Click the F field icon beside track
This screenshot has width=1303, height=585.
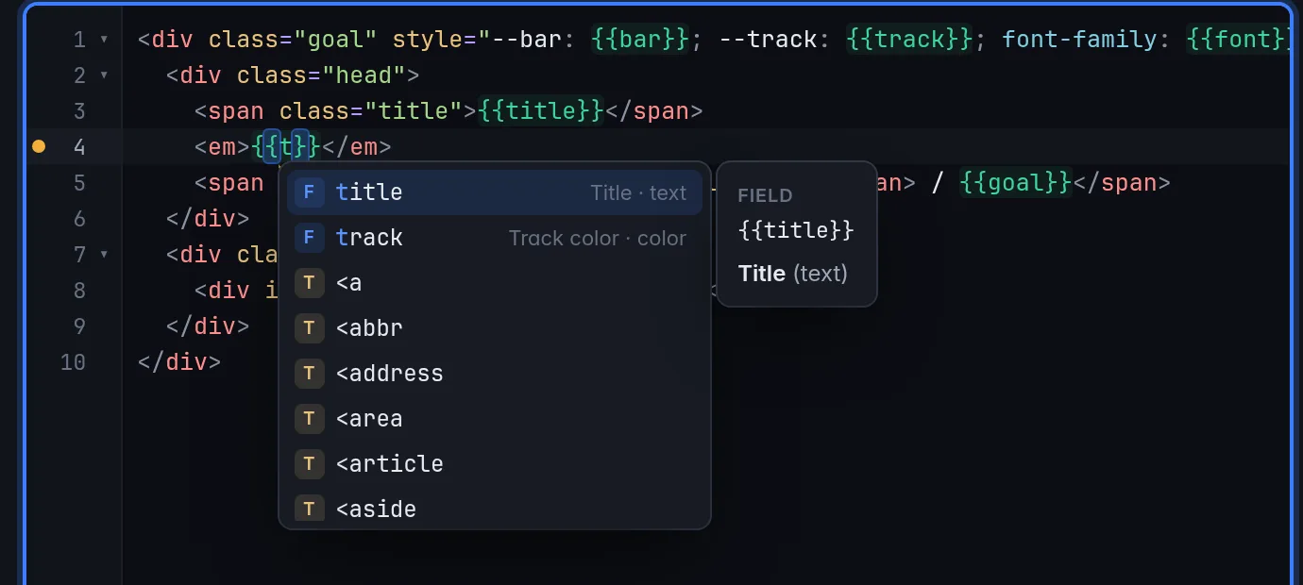point(309,238)
